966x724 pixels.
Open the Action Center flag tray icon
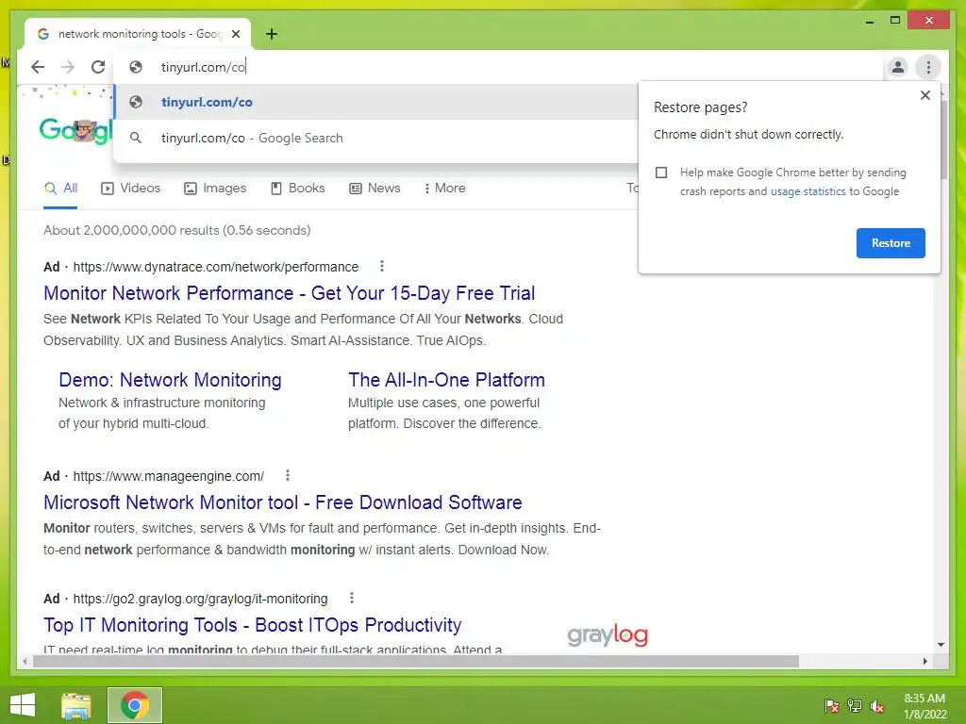coord(831,705)
